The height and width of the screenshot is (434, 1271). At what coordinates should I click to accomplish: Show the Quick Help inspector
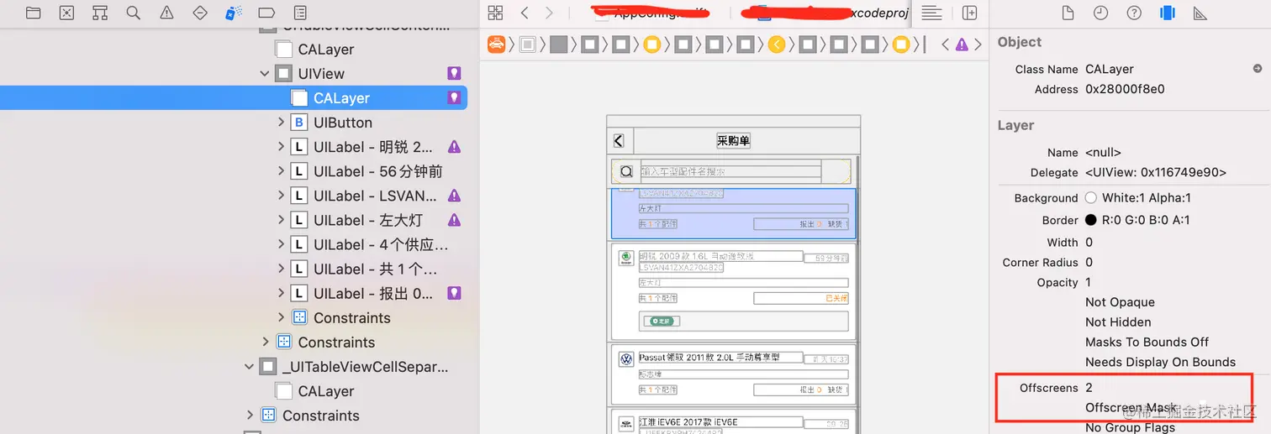click(x=1134, y=13)
